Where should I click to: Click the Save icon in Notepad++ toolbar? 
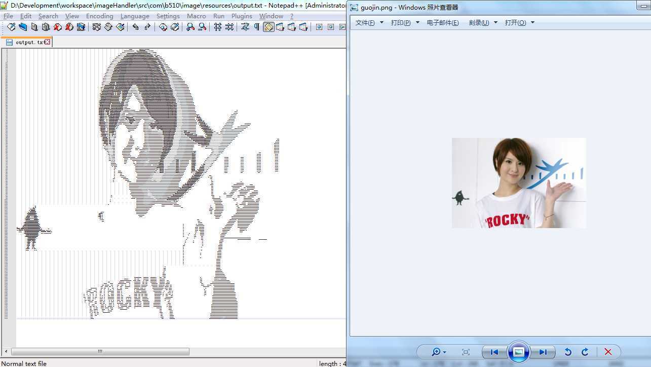pos(34,27)
